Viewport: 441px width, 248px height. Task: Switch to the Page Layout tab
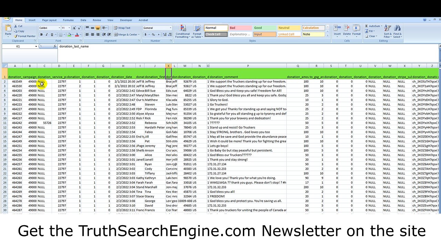(x=49, y=20)
